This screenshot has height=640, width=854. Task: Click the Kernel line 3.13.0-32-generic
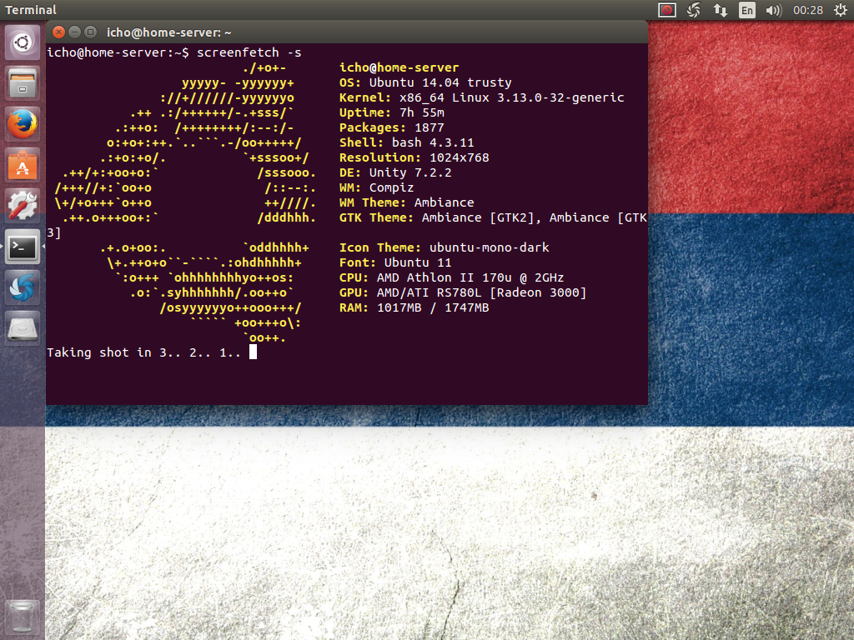481,97
